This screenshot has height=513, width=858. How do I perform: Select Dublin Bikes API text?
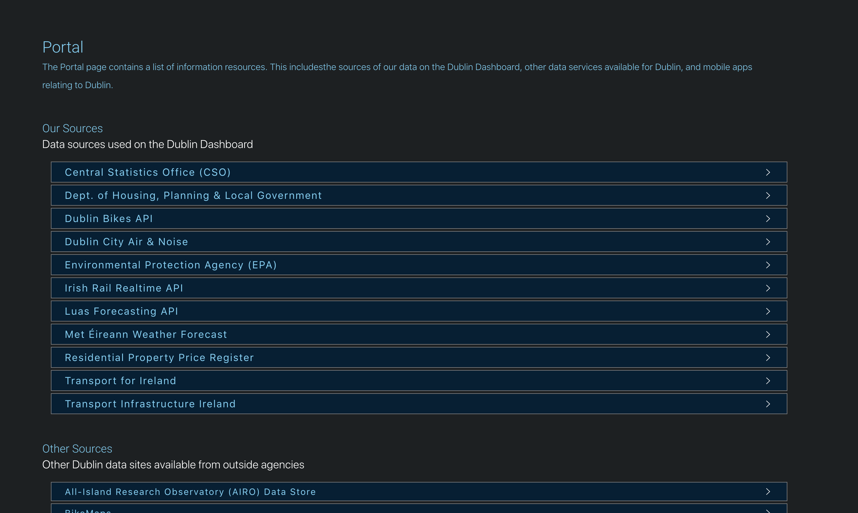coord(109,218)
